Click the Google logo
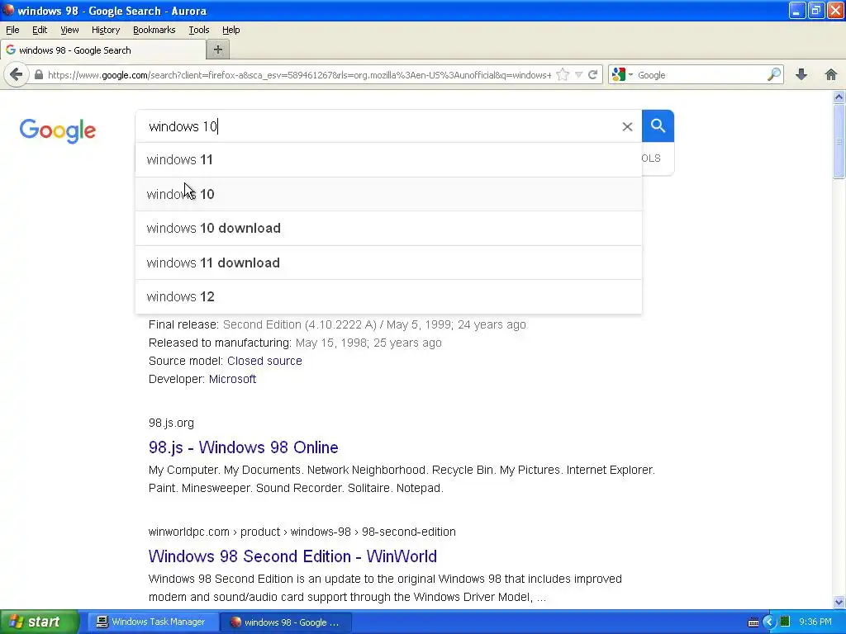 click(58, 130)
